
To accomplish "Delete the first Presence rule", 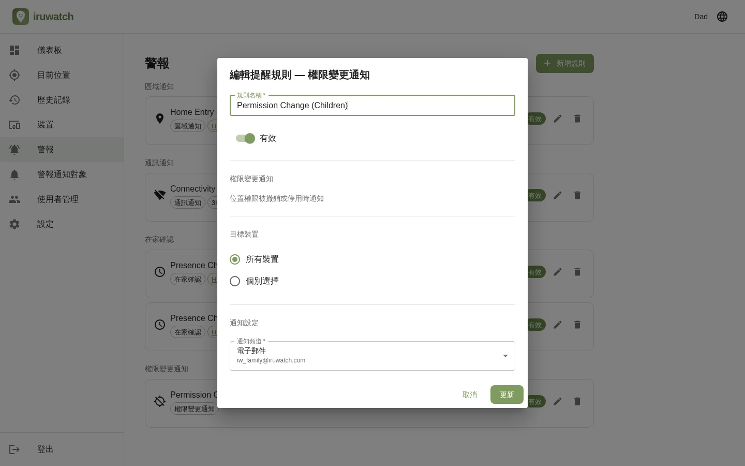I will (577, 272).
